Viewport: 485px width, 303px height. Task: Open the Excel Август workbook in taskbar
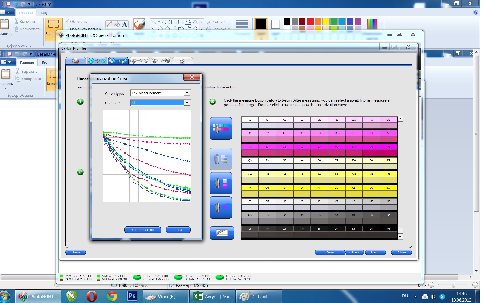pyautogui.click(x=212, y=296)
